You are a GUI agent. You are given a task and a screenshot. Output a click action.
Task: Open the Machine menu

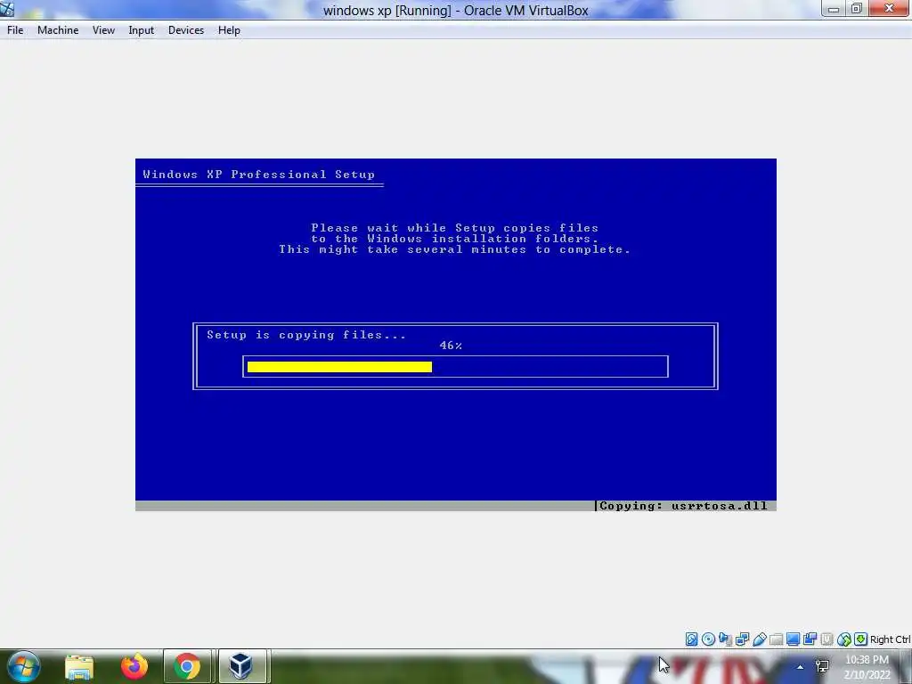tap(58, 30)
